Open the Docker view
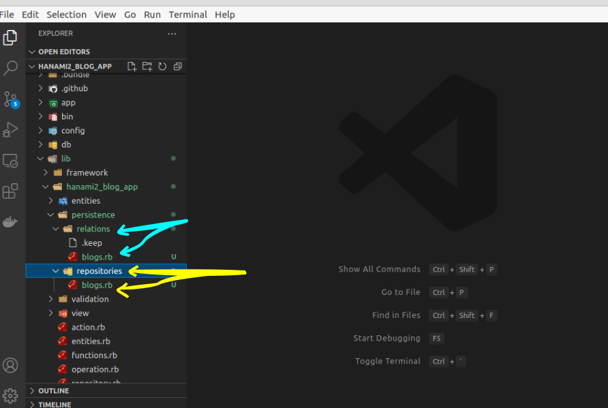608x408 pixels. click(11, 222)
